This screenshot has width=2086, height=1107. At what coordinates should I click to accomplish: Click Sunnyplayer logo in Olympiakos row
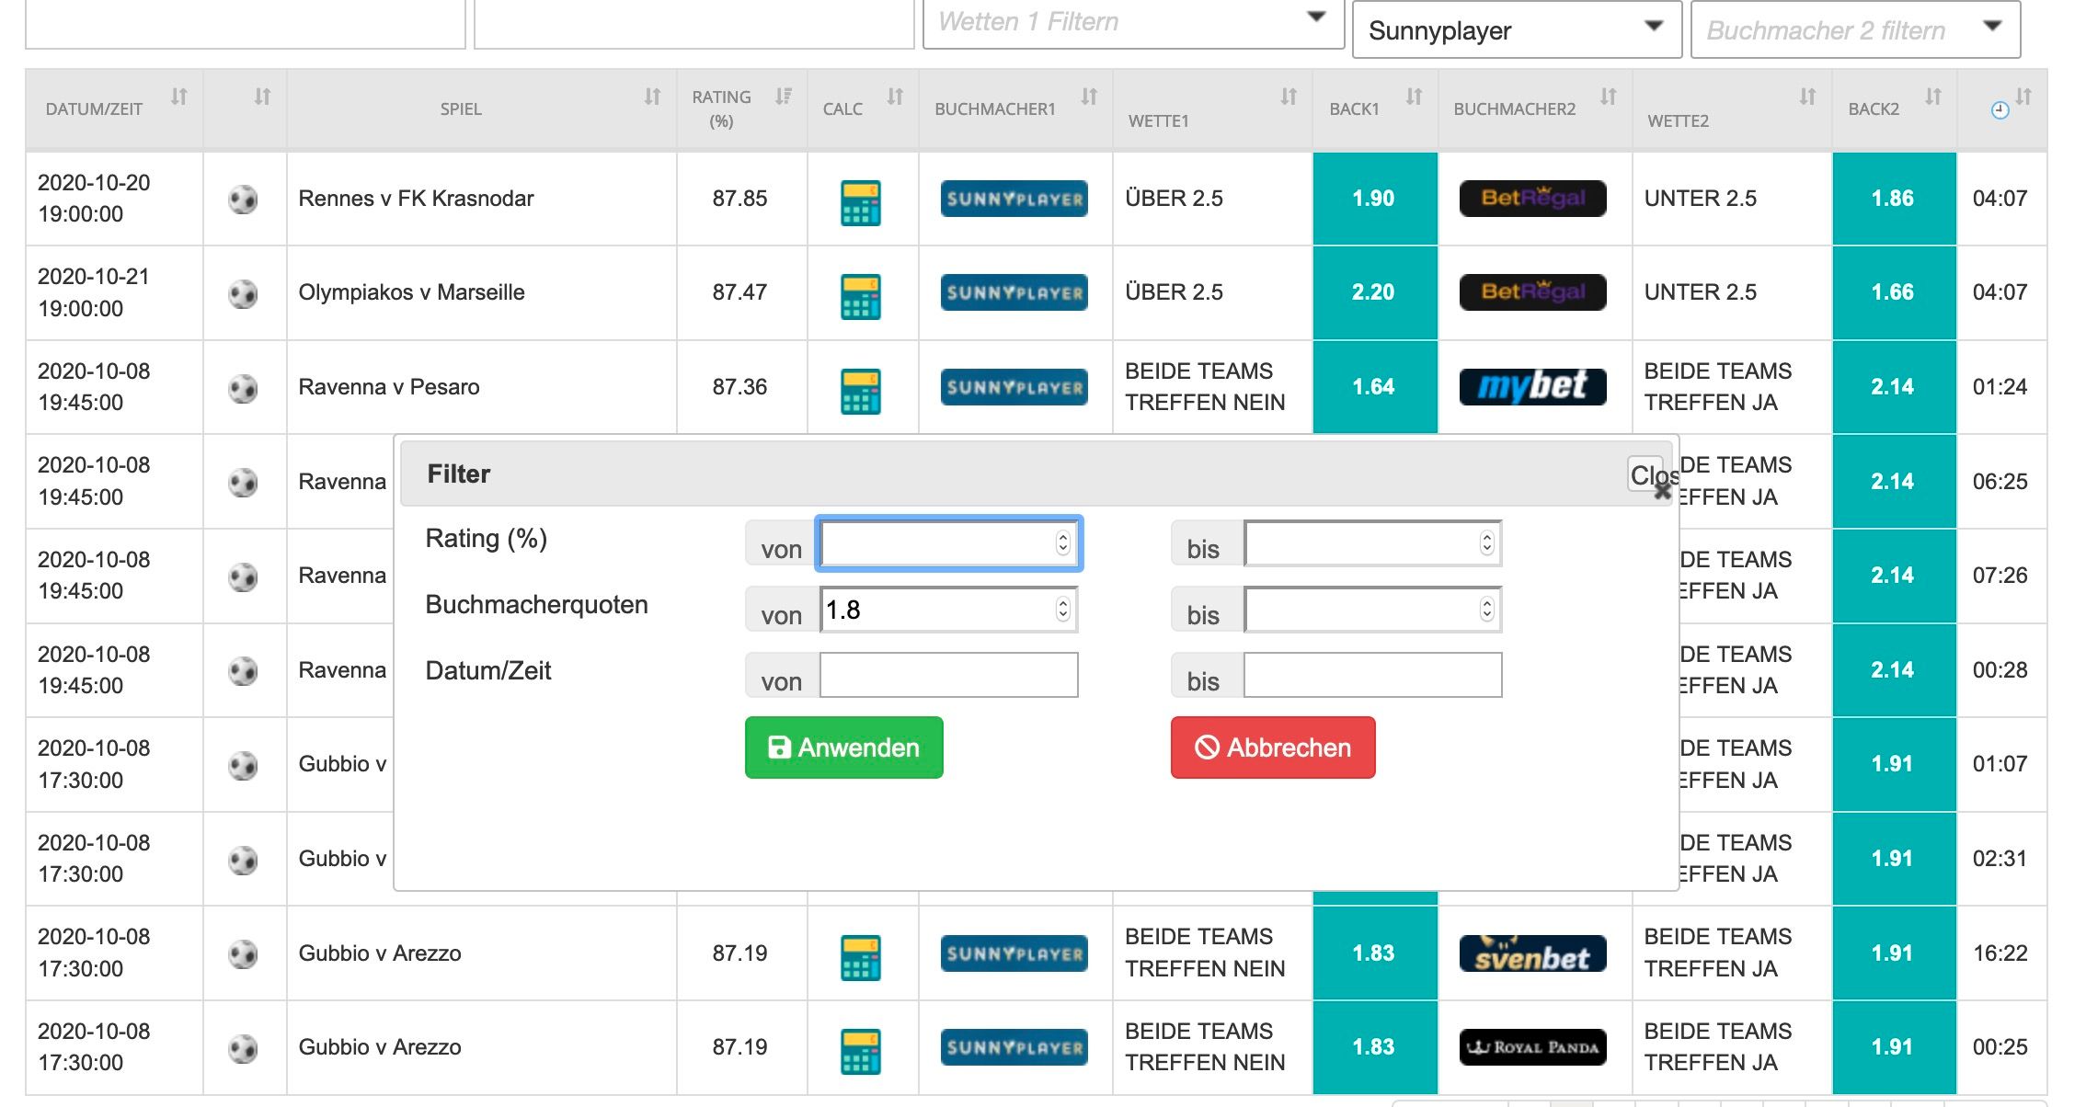point(1014,292)
